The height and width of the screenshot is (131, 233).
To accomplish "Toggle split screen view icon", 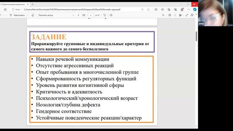I will [156, 9].
